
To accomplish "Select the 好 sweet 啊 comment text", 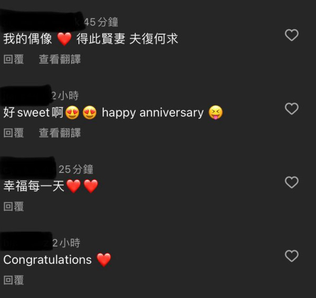I will [x=113, y=112].
